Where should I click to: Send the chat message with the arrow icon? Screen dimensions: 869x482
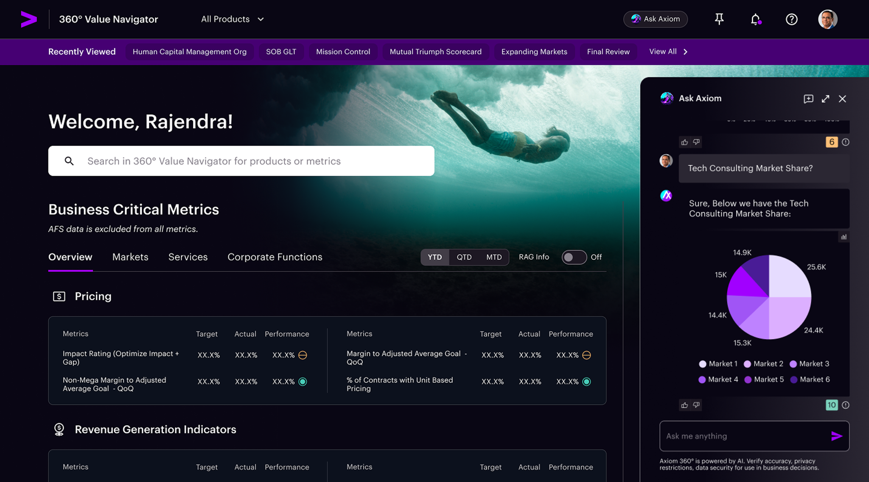[836, 436]
